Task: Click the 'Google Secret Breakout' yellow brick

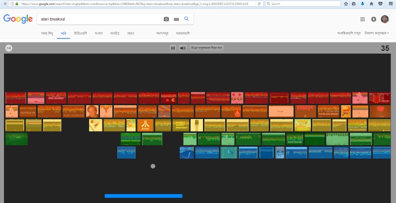Action: [181, 125]
